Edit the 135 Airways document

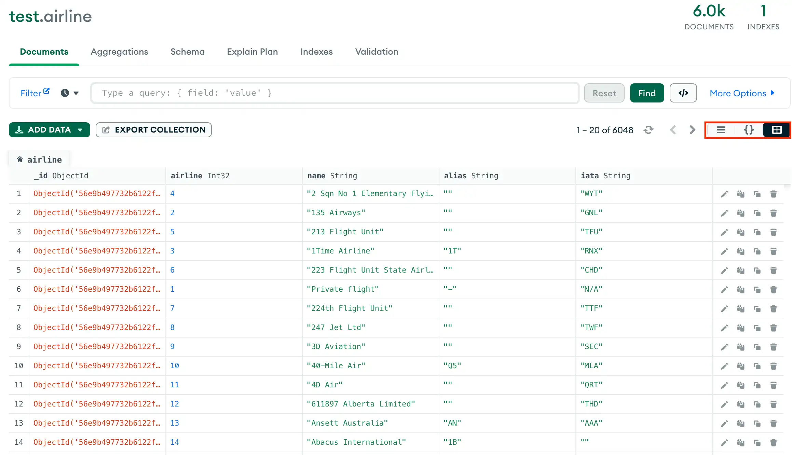724,213
